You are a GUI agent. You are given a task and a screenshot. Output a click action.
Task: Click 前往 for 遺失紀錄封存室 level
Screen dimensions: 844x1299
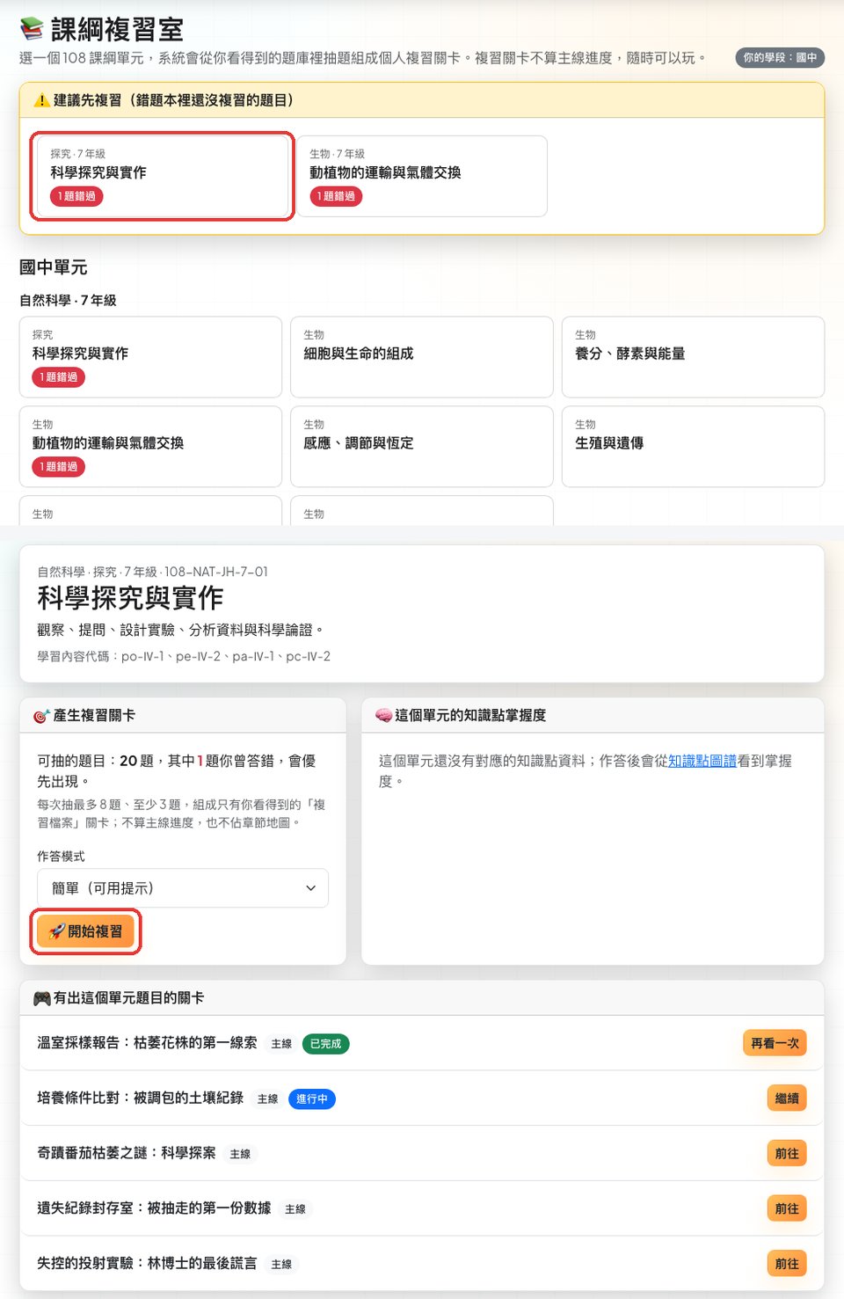pos(787,1208)
